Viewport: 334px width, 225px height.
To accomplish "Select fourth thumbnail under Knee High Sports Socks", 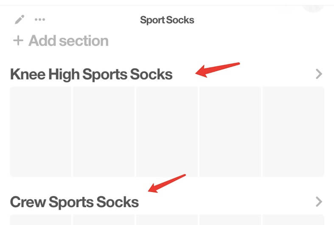I will 230,132.
